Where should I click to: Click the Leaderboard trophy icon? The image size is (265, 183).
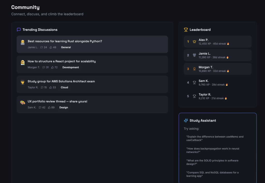coord(186,30)
